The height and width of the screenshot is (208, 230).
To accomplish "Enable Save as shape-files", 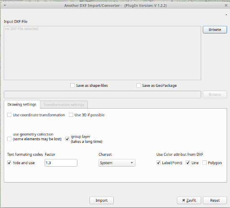I will click(x=72, y=85).
